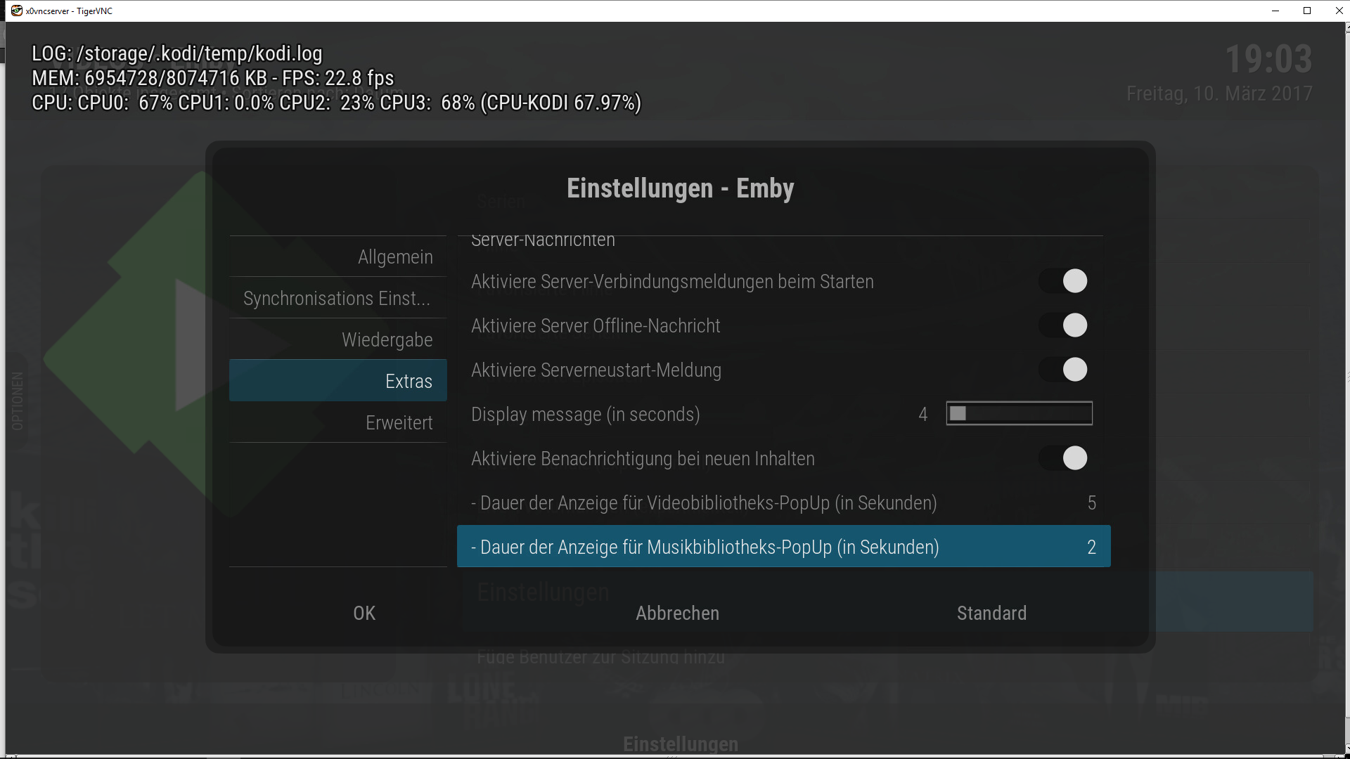
Task: Close the TigerVNC window
Action: pos(1338,11)
